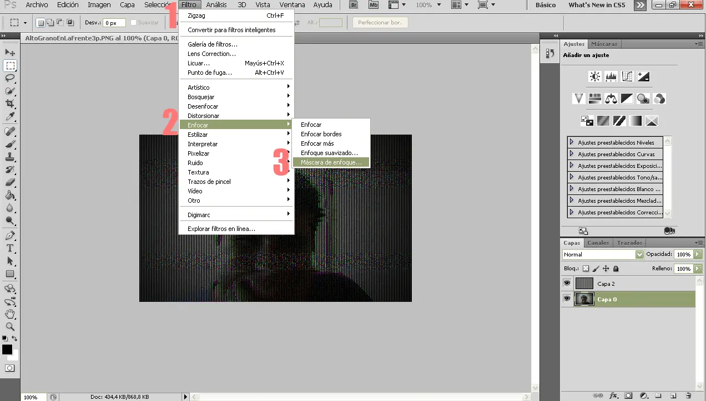Toggle lock transparent pixels
This screenshot has width=706, height=401.
coord(586,269)
